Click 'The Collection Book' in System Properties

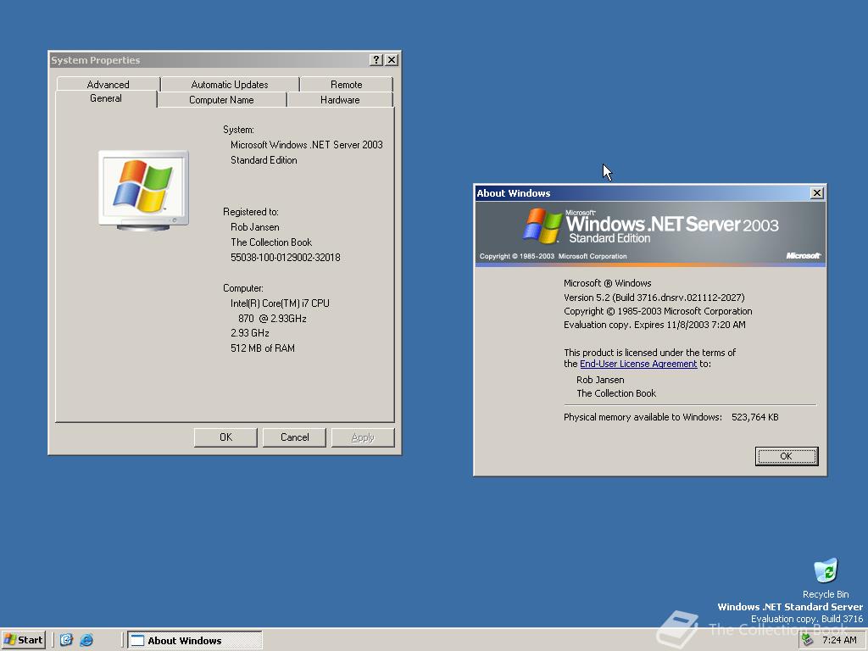click(271, 242)
